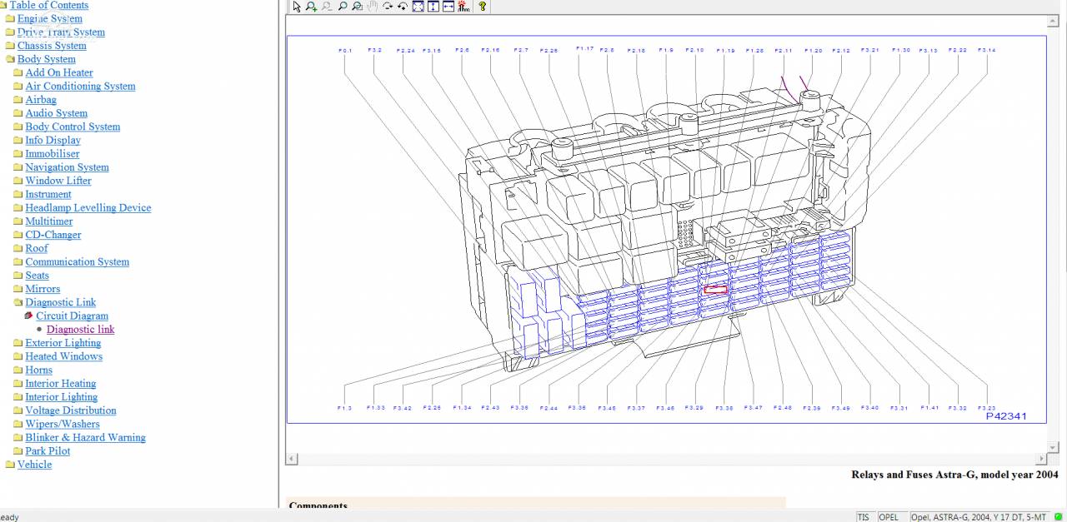Click the Horns folder icon
Image resolution: width=1067 pixels, height=522 pixels.
[18, 370]
